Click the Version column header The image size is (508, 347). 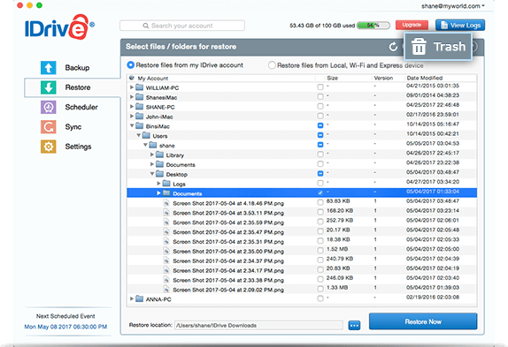click(x=383, y=78)
